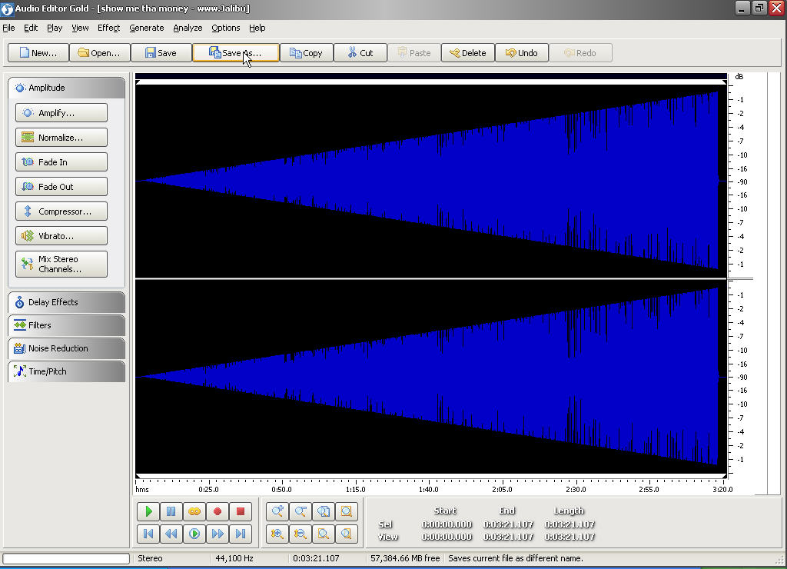
Task: Open the Effect menu
Action: (108, 28)
